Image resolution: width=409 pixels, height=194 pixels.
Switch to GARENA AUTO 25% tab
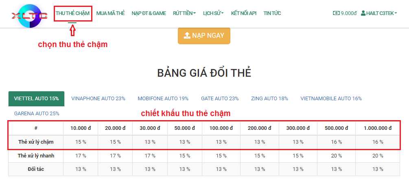tap(37, 114)
